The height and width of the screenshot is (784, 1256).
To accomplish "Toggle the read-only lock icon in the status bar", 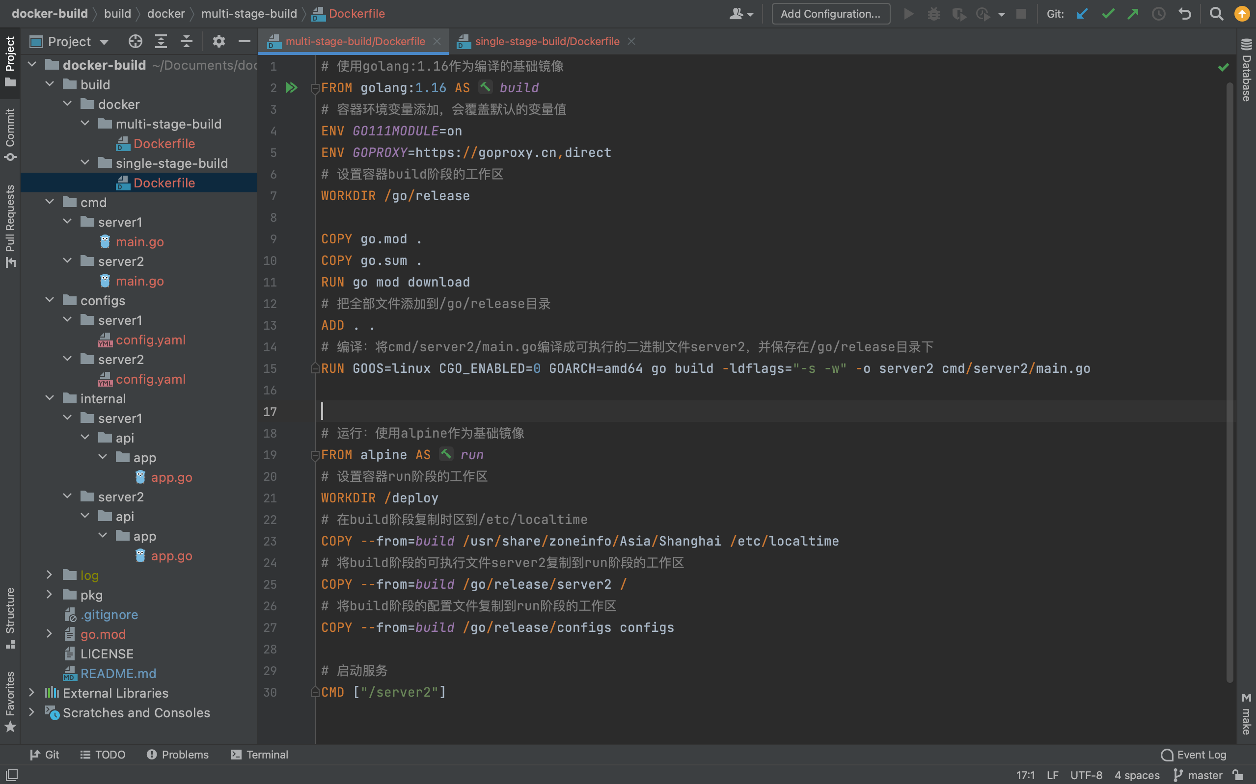I will [x=1238, y=775].
